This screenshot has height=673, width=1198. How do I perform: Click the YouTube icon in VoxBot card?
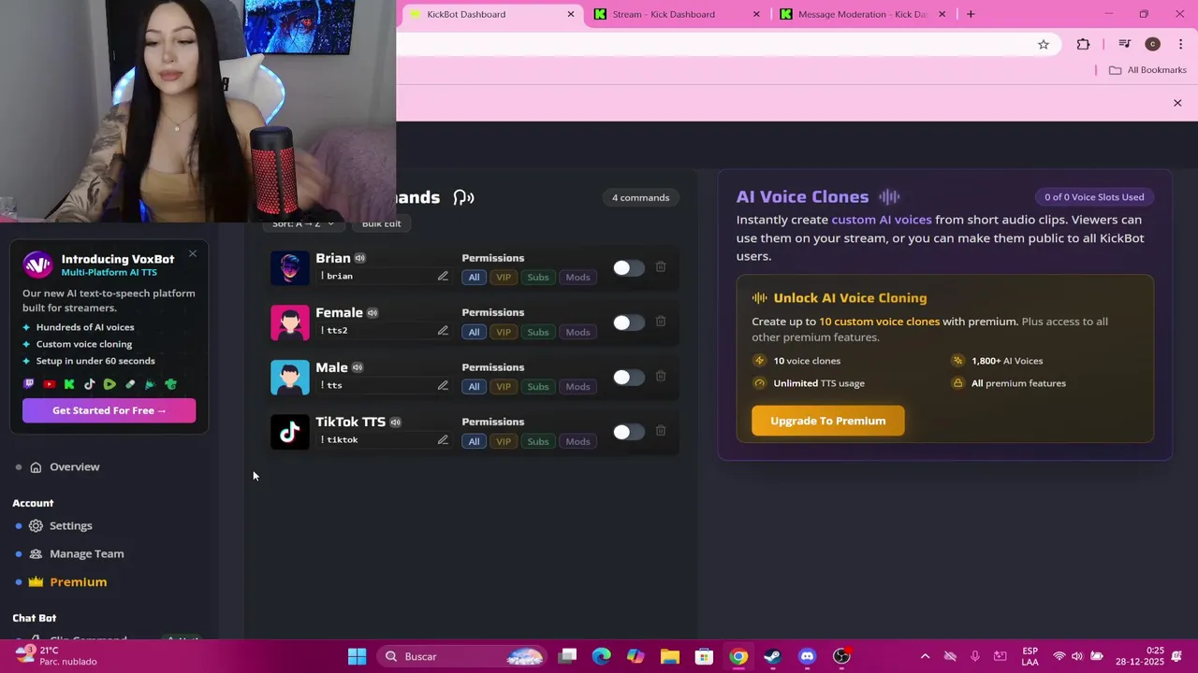[49, 384]
